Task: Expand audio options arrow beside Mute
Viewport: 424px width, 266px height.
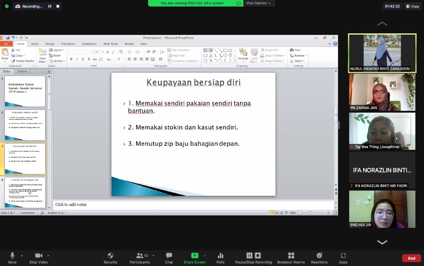Action: (22, 255)
